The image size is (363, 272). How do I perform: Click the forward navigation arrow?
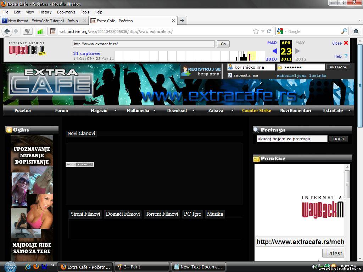pyautogui.click(x=16, y=31)
